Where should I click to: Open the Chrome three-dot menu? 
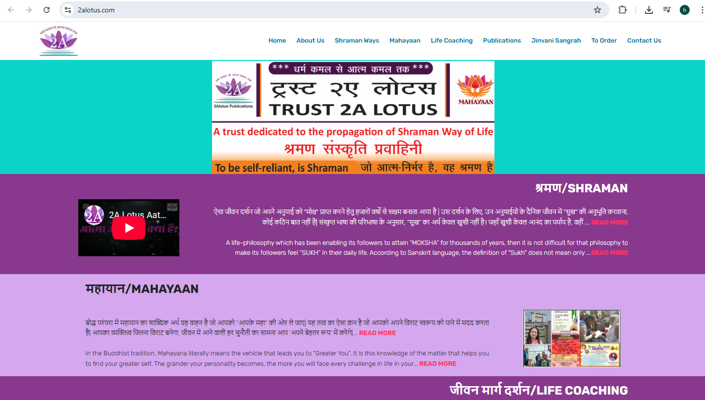(701, 10)
